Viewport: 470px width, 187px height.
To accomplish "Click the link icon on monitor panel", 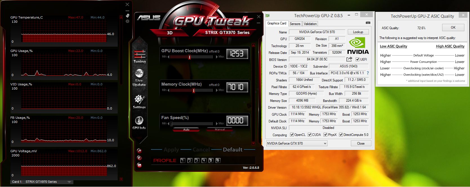I will pyautogui.click(x=128, y=15).
